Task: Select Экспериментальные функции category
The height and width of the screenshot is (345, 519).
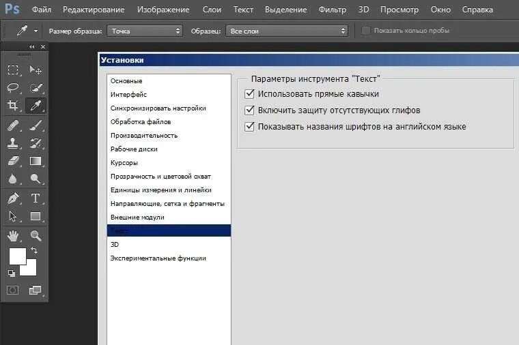Action: click(169, 258)
